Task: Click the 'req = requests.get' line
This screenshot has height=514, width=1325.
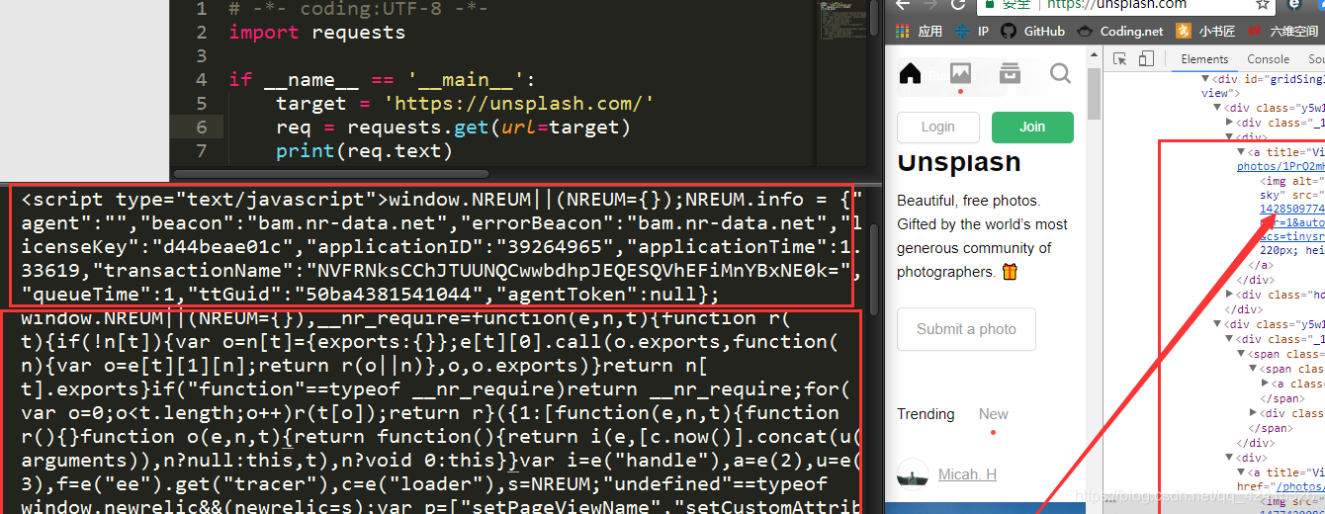Action: pos(453,128)
